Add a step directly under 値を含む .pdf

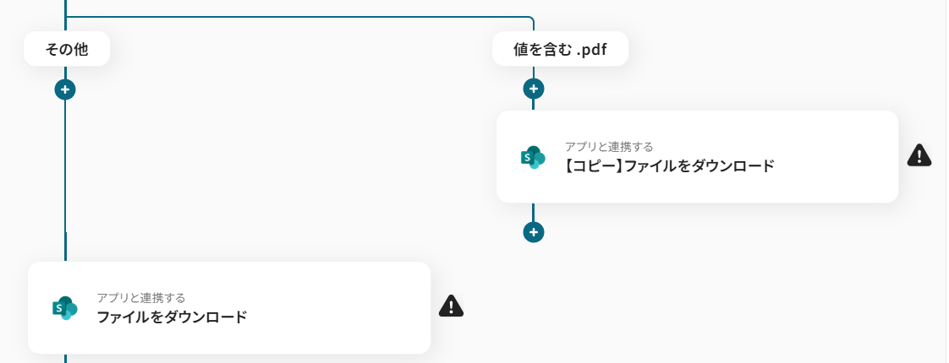coord(533,89)
